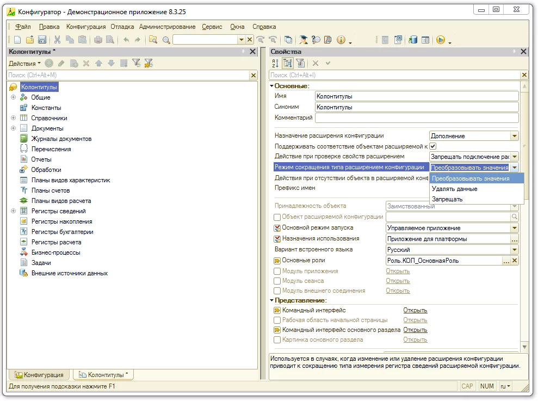Image resolution: width=538 pixels, height=401 pixels.
Task: Click the Start debugging play icon
Action: point(440,40)
